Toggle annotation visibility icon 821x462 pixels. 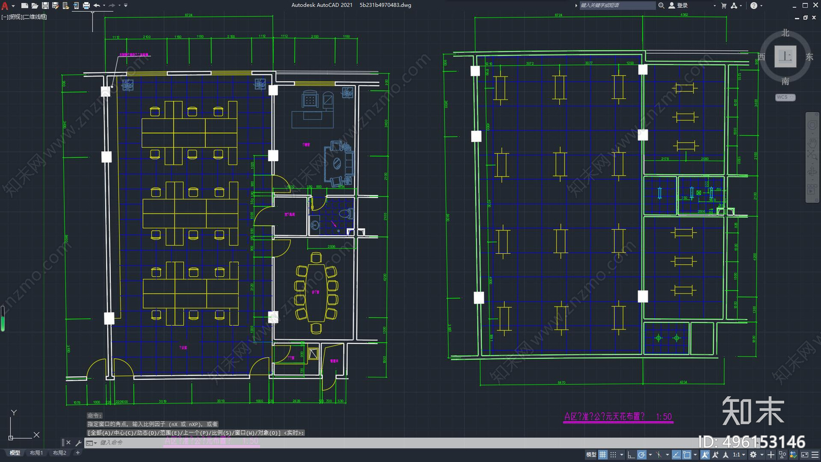(x=705, y=455)
